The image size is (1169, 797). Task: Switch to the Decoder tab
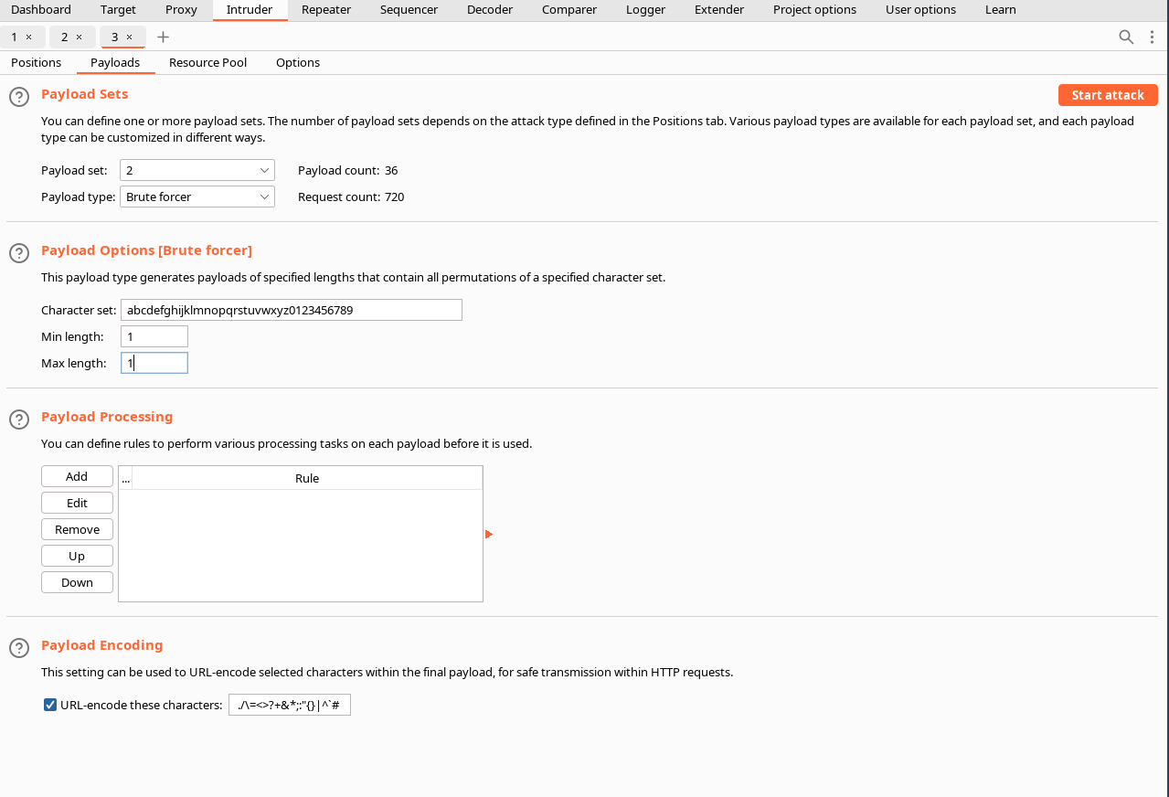490,10
